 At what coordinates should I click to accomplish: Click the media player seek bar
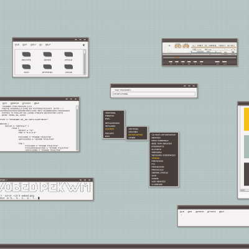tap(199, 57)
